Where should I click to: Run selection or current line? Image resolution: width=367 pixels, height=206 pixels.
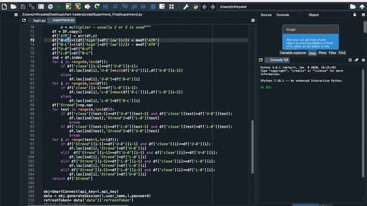(87, 7)
